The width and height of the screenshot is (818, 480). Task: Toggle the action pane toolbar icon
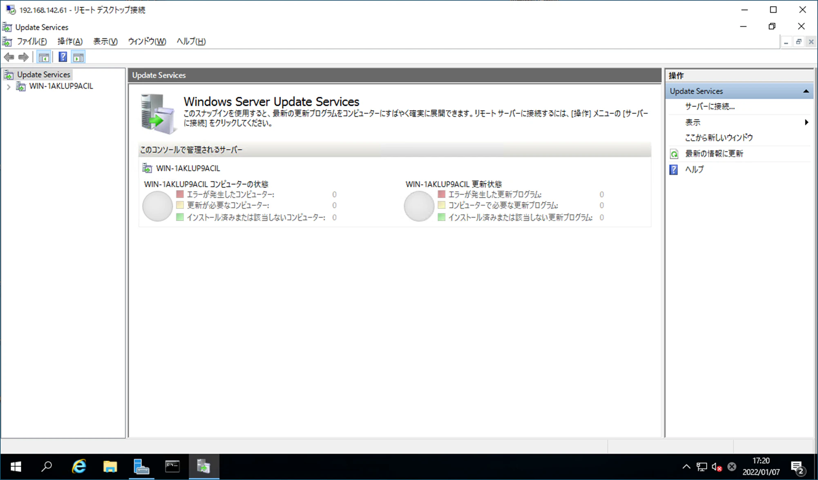pos(78,57)
